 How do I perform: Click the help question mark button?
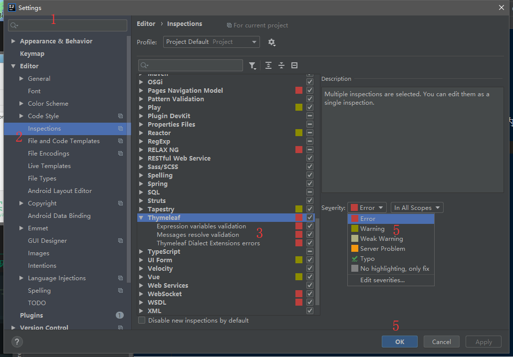(17, 342)
